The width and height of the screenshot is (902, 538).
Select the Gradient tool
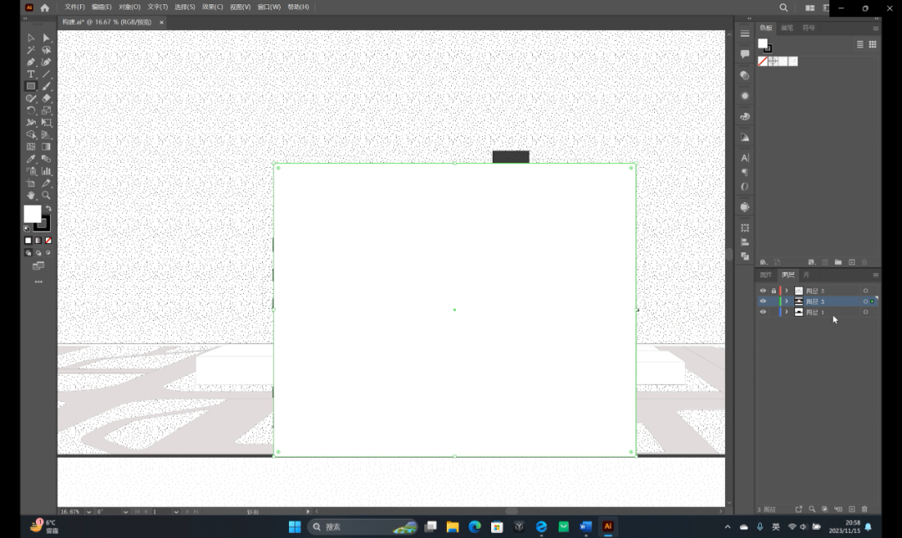[x=47, y=147]
